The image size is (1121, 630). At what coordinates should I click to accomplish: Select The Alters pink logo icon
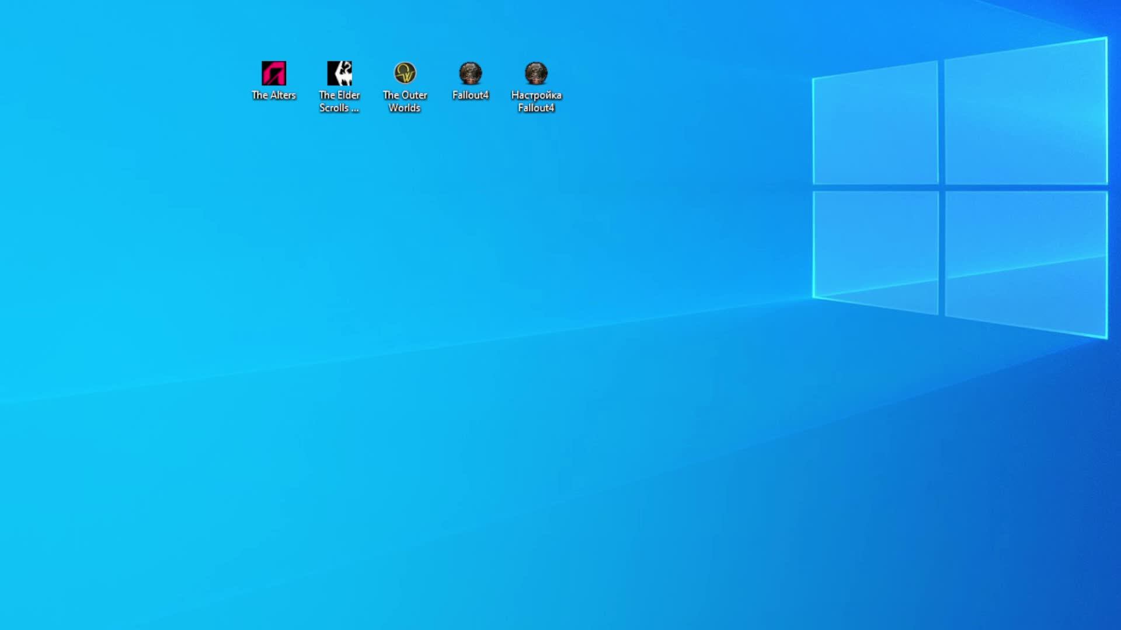274,73
